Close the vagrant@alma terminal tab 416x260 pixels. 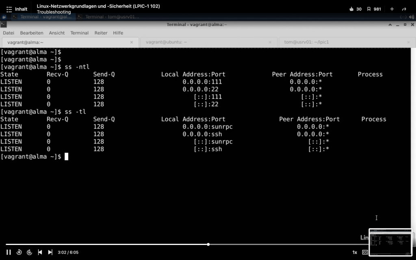[132, 42]
